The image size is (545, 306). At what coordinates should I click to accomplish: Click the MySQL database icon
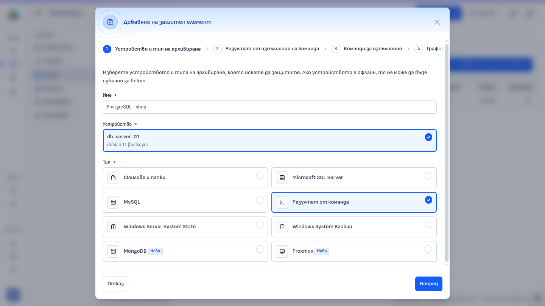coord(113,202)
